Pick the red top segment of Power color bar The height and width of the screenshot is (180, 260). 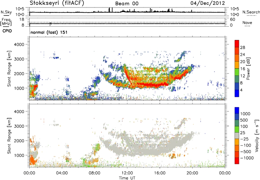click(237, 44)
